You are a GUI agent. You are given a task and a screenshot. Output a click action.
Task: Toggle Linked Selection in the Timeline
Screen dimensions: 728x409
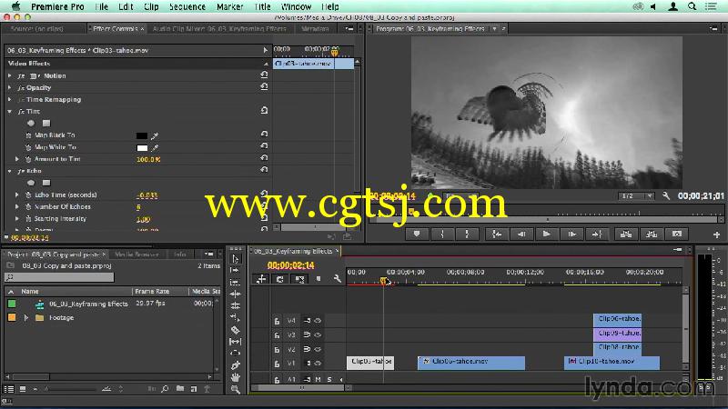pyautogui.click(x=299, y=279)
